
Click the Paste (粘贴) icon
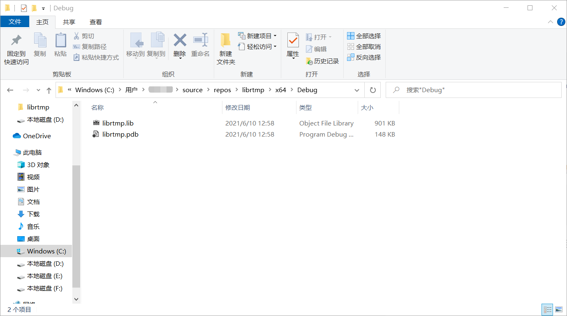coord(60,45)
